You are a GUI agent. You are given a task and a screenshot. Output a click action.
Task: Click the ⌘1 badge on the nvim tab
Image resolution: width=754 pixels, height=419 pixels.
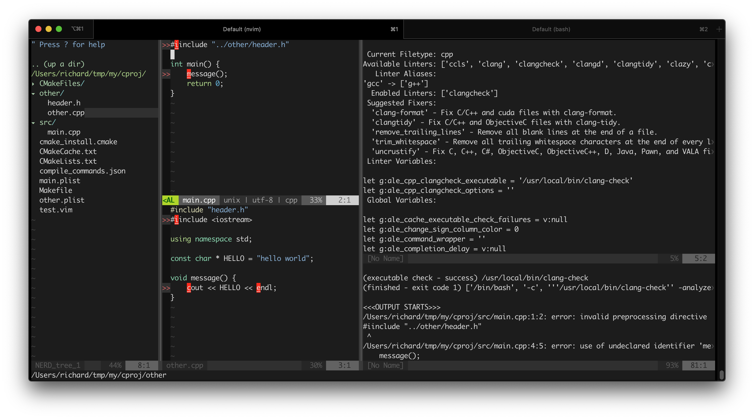pos(394,29)
